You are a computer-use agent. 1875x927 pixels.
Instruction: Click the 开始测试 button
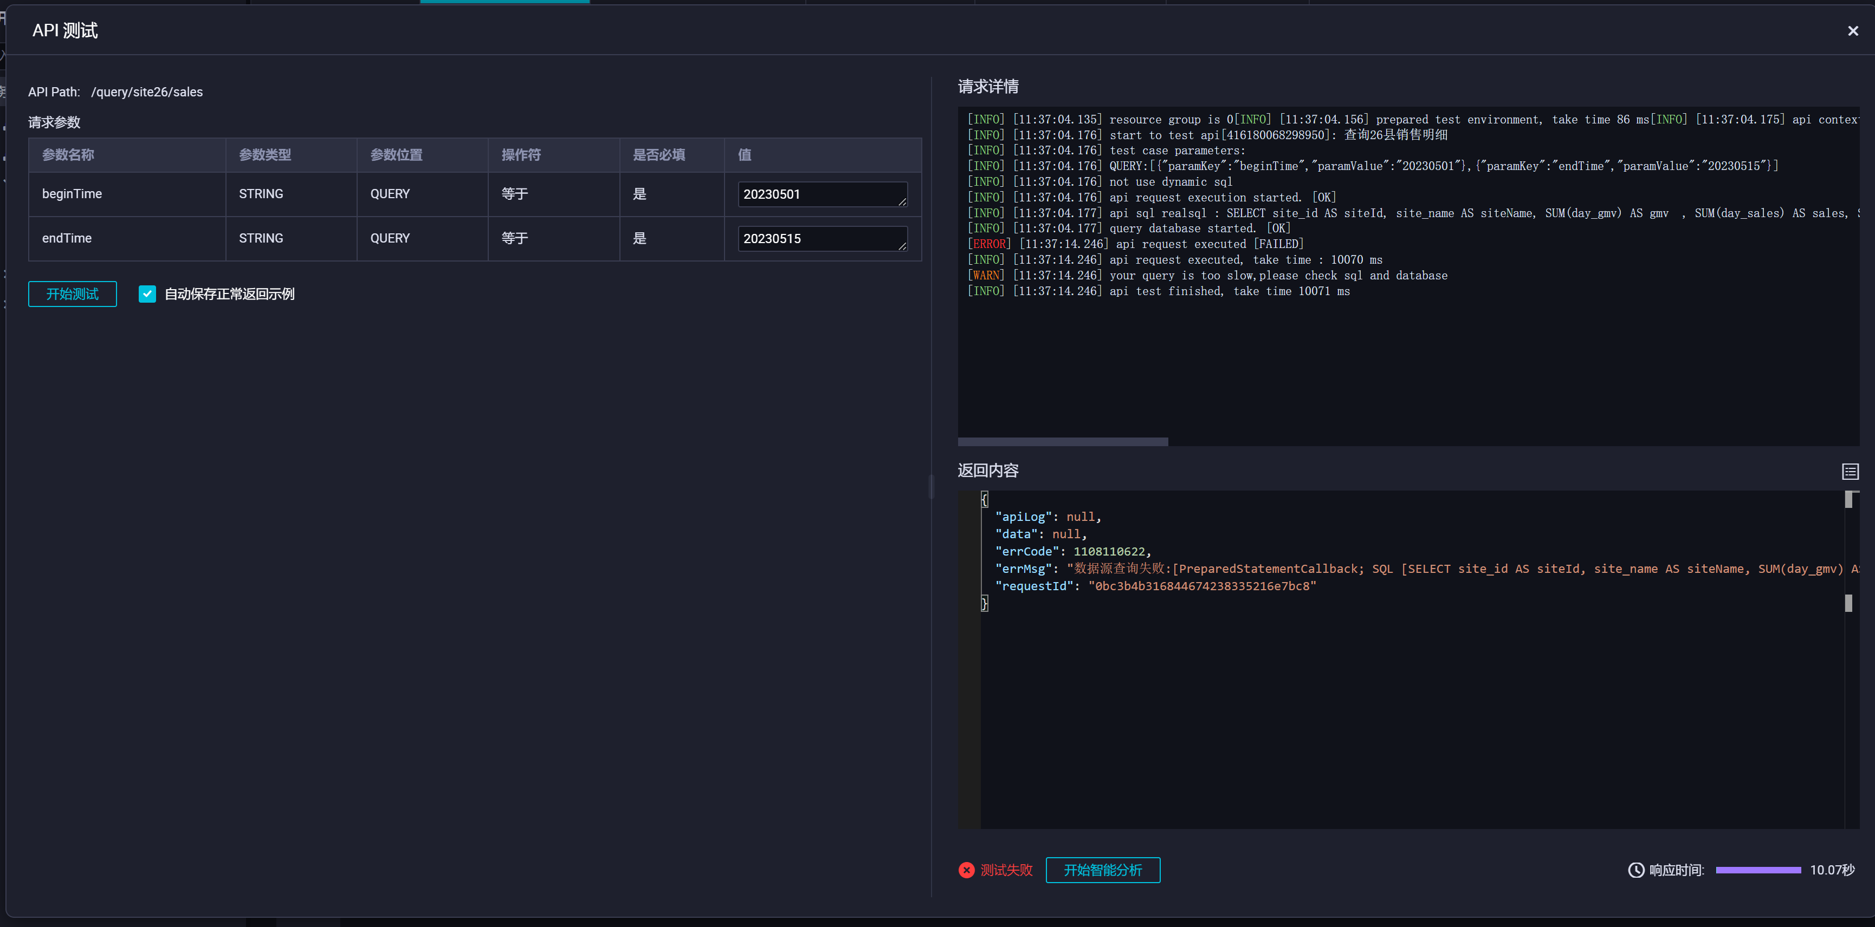(x=72, y=293)
